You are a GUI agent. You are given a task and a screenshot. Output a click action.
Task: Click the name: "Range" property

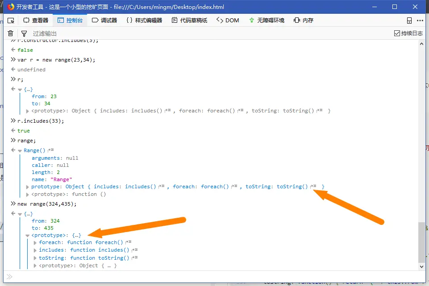pyautogui.click(x=52, y=179)
